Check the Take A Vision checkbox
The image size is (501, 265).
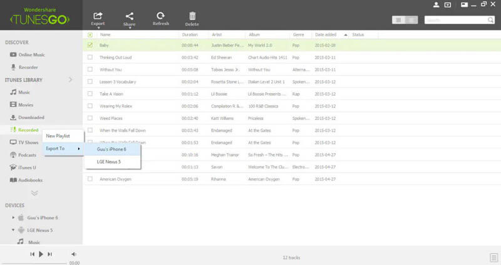pos(90,94)
